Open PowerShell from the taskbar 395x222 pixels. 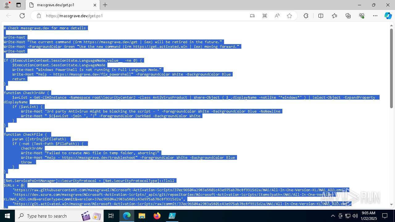click(172, 216)
